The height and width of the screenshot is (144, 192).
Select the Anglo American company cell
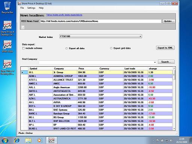click(65, 87)
